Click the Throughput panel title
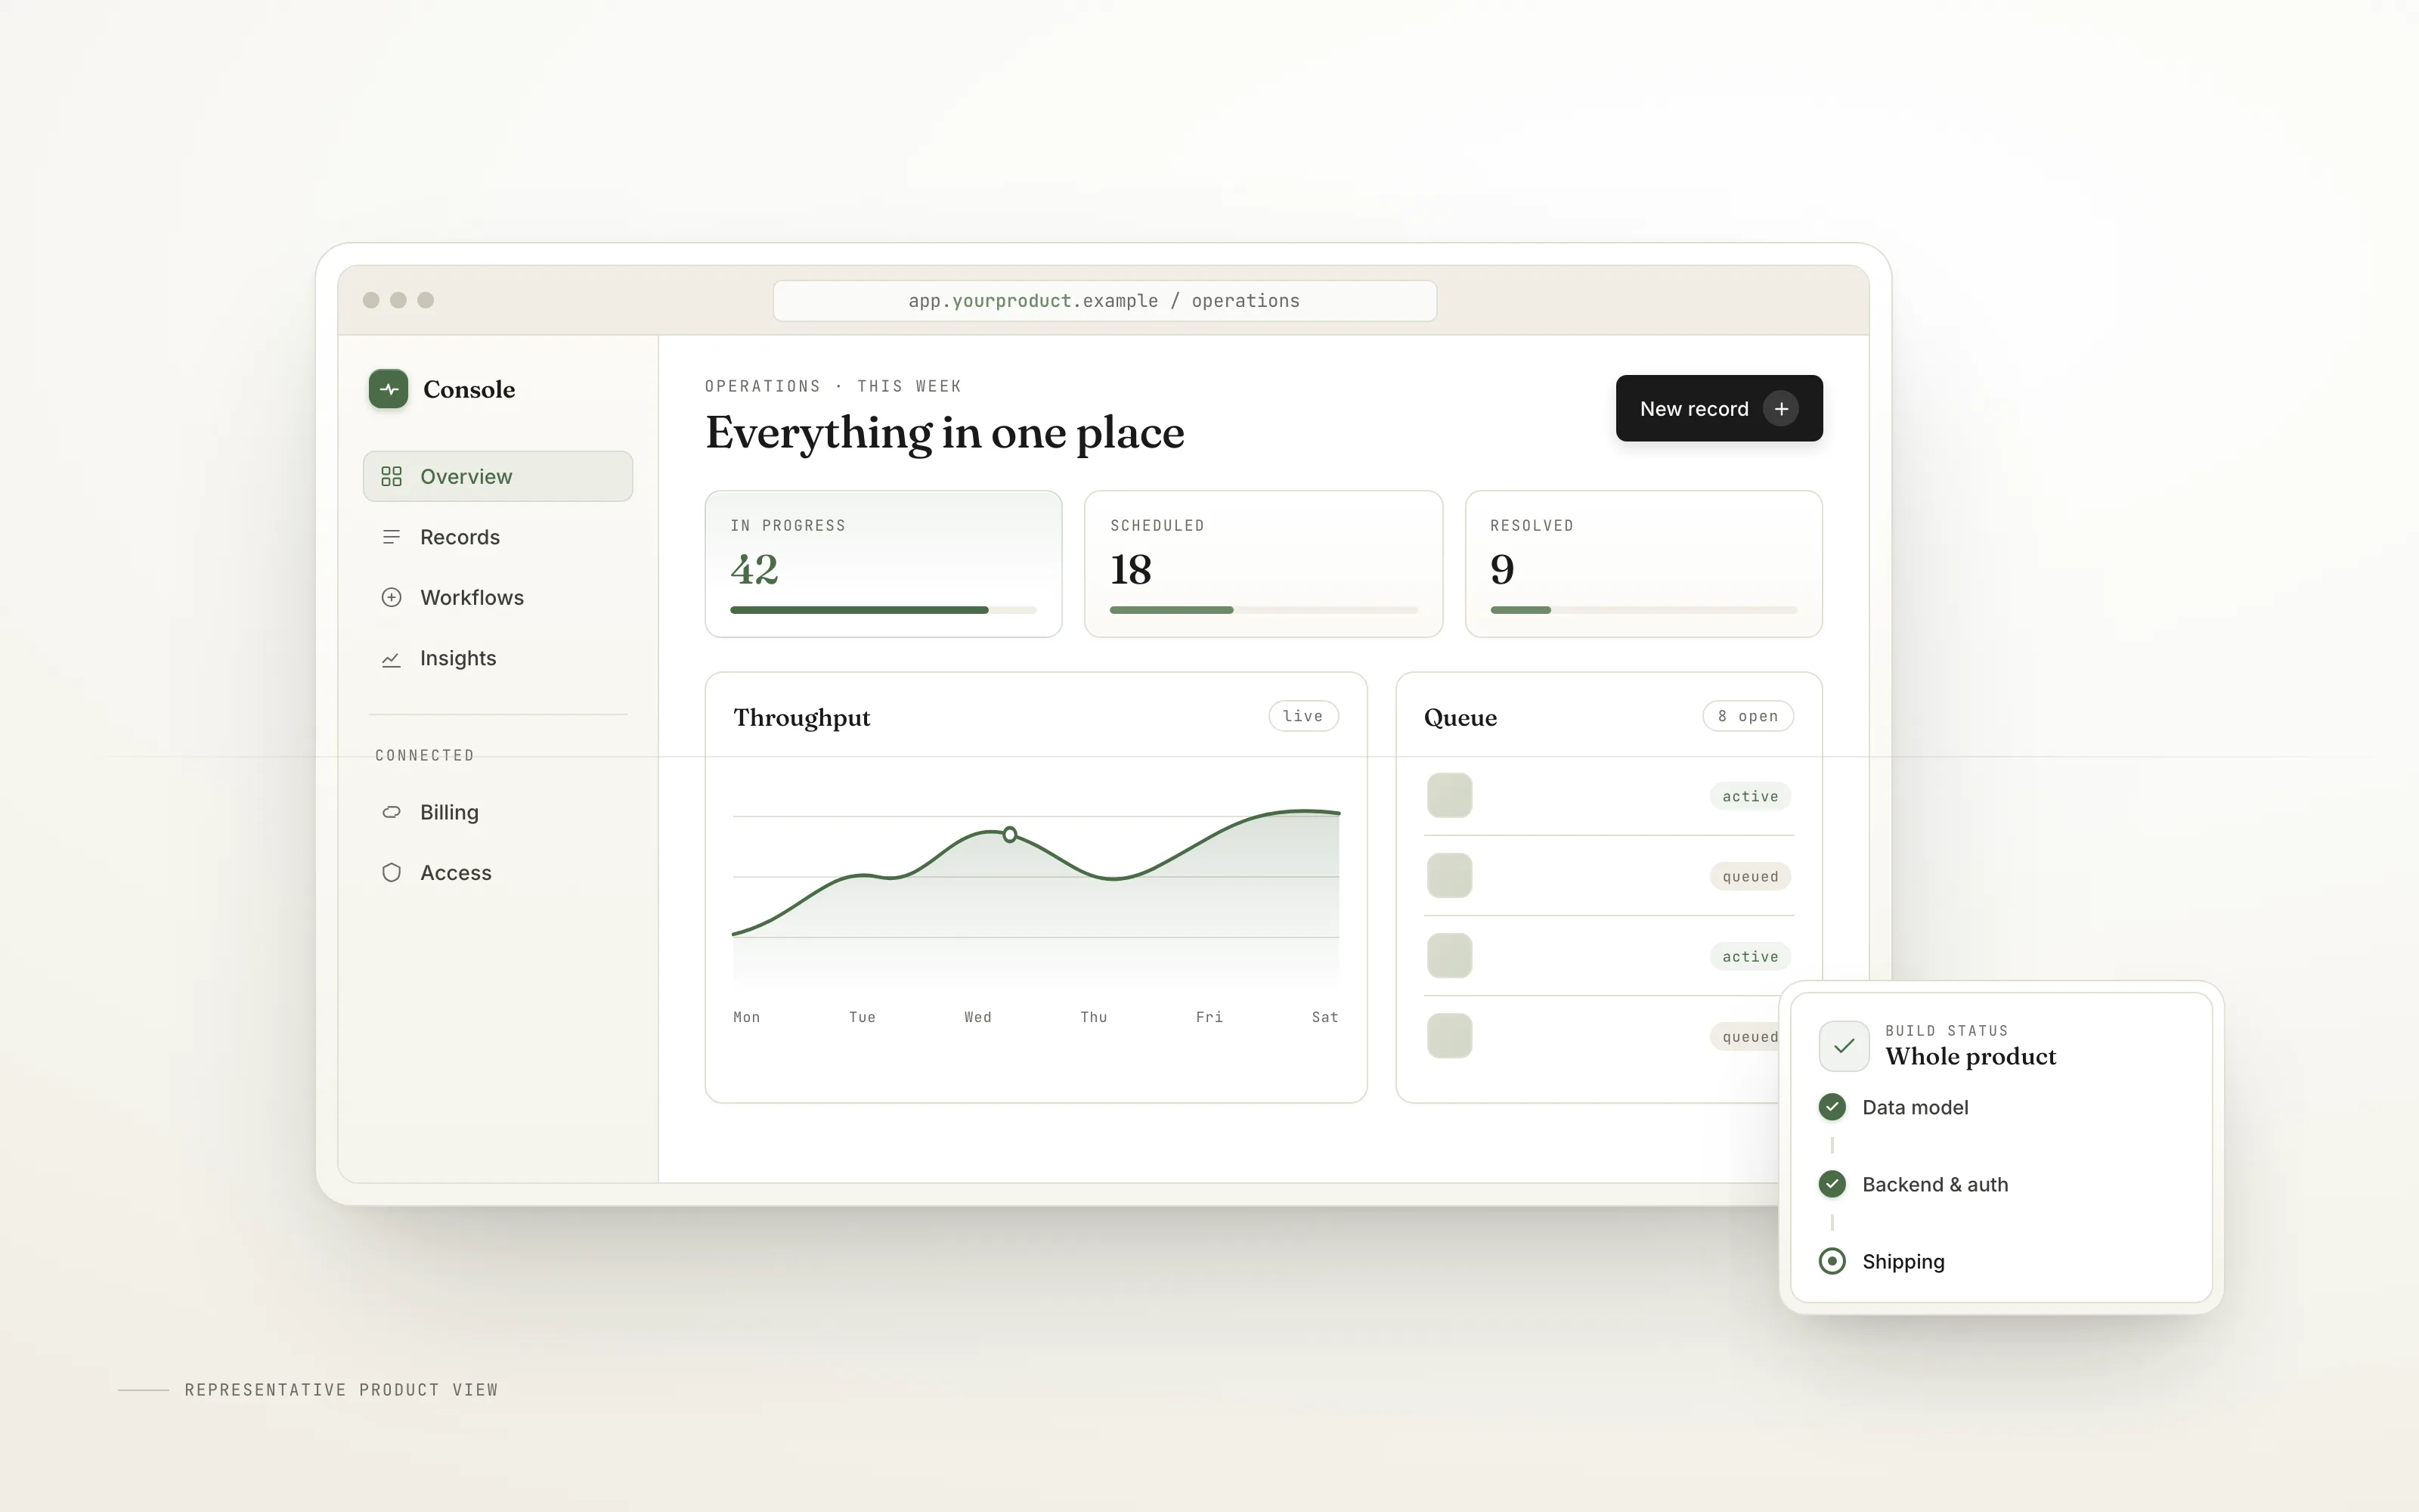The image size is (2419, 1512). click(x=801, y=718)
